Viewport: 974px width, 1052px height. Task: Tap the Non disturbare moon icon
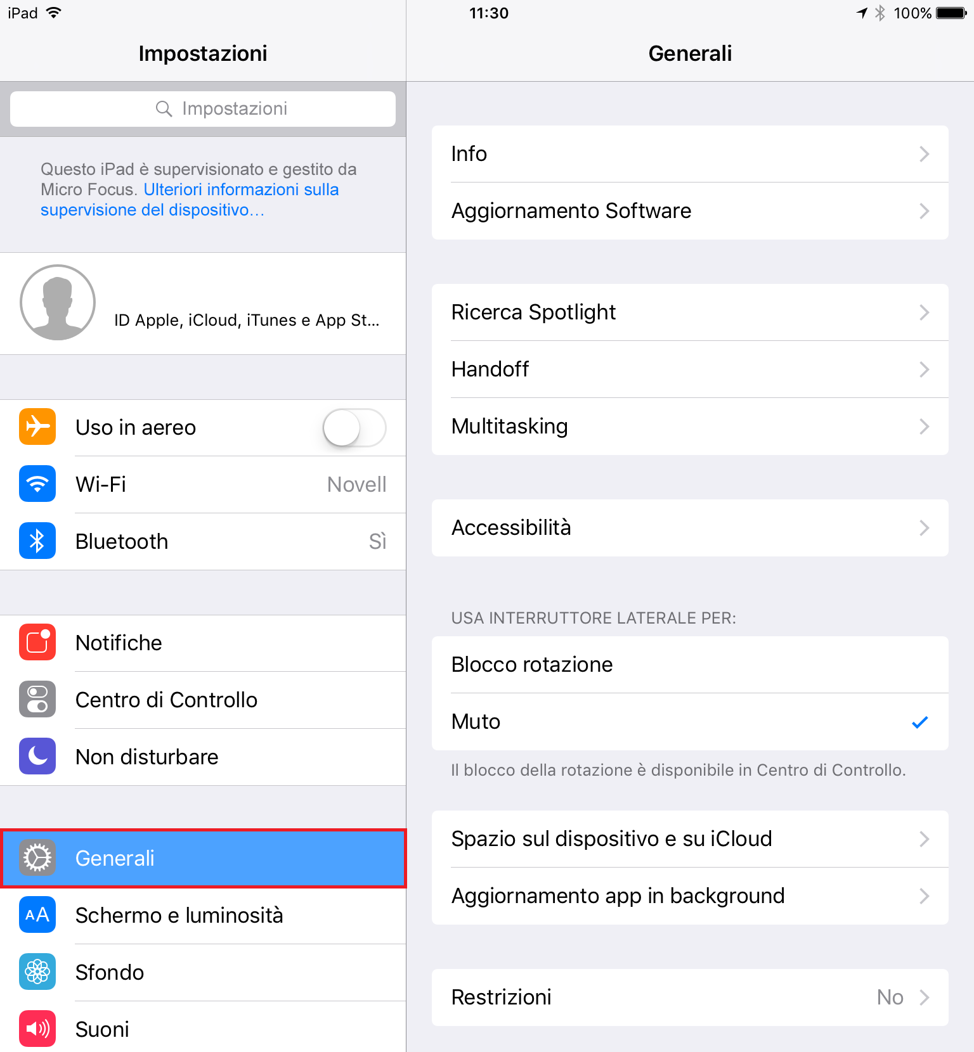coord(37,757)
